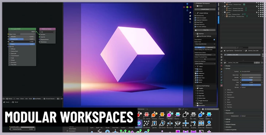Screen dimensions: 266x135
Task: Click the pan hand icon in the viewport
Action: 190,16
